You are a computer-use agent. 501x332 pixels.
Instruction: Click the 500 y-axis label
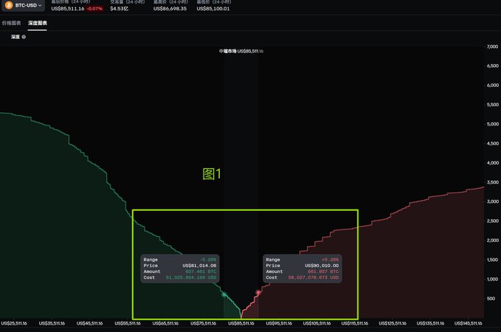tap(491, 299)
